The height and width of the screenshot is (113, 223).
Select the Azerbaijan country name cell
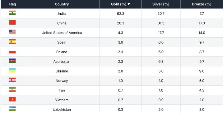click(x=62, y=62)
